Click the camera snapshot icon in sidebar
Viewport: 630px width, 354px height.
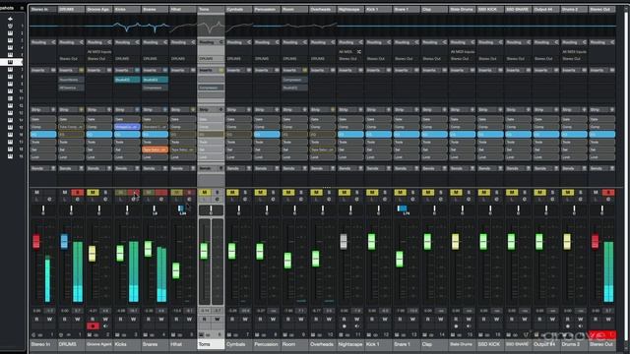click(10, 26)
